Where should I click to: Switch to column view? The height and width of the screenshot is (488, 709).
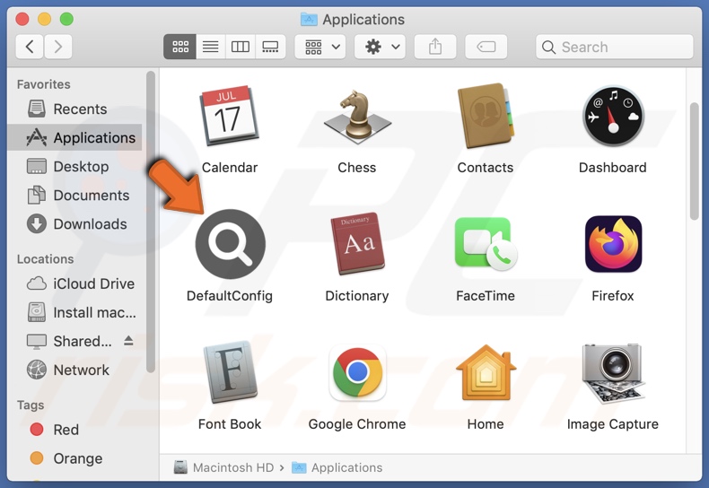coord(241,47)
